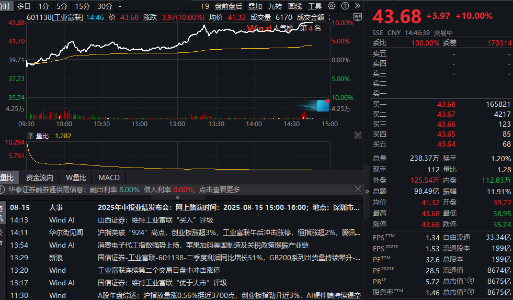
Task: Open the help question-mark icon
Action: point(345,6)
